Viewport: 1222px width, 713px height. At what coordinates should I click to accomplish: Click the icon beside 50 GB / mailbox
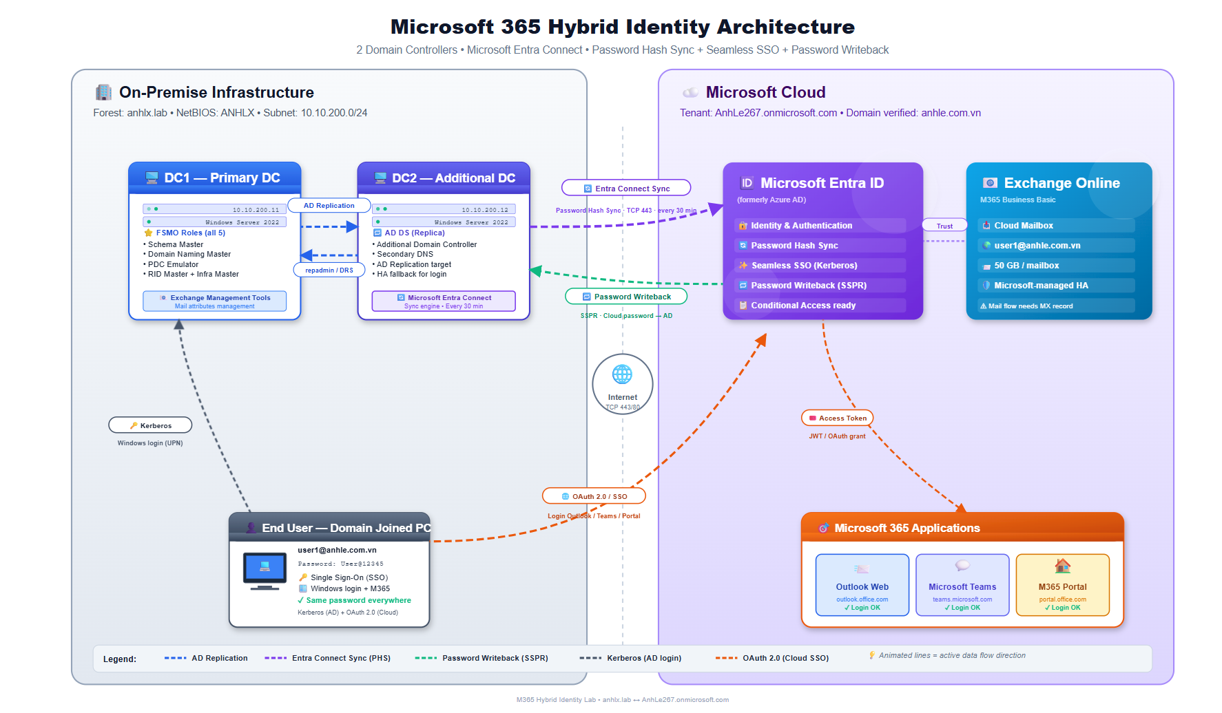986,266
